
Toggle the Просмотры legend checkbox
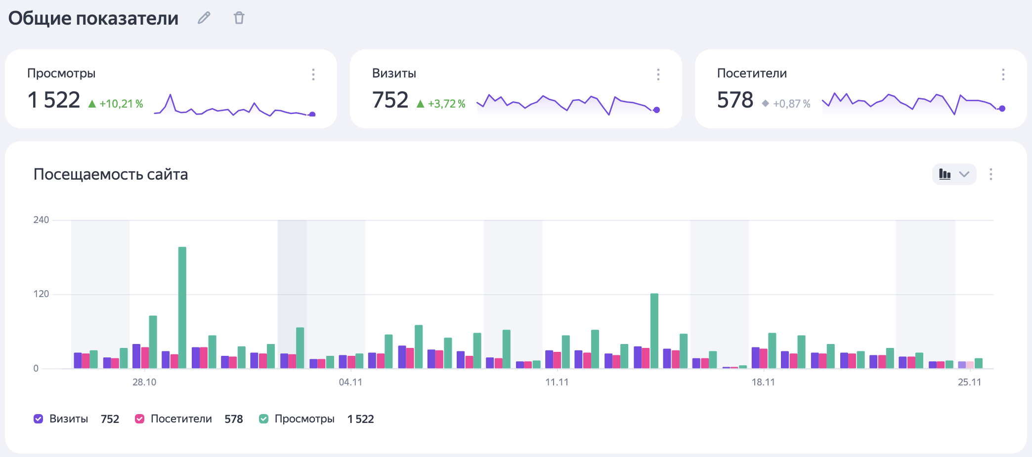coord(264,419)
